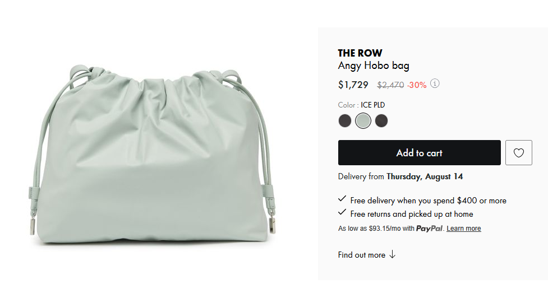Image resolution: width=548 pixels, height=298 pixels.
Task: Click the Color : ICE PLD label
Action: point(361,105)
